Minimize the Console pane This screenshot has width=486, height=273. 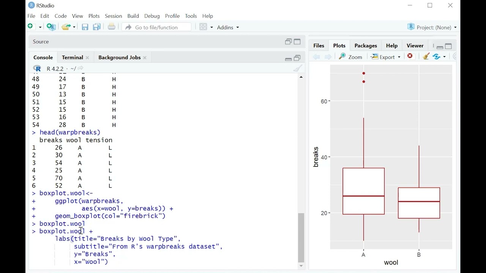(288, 58)
